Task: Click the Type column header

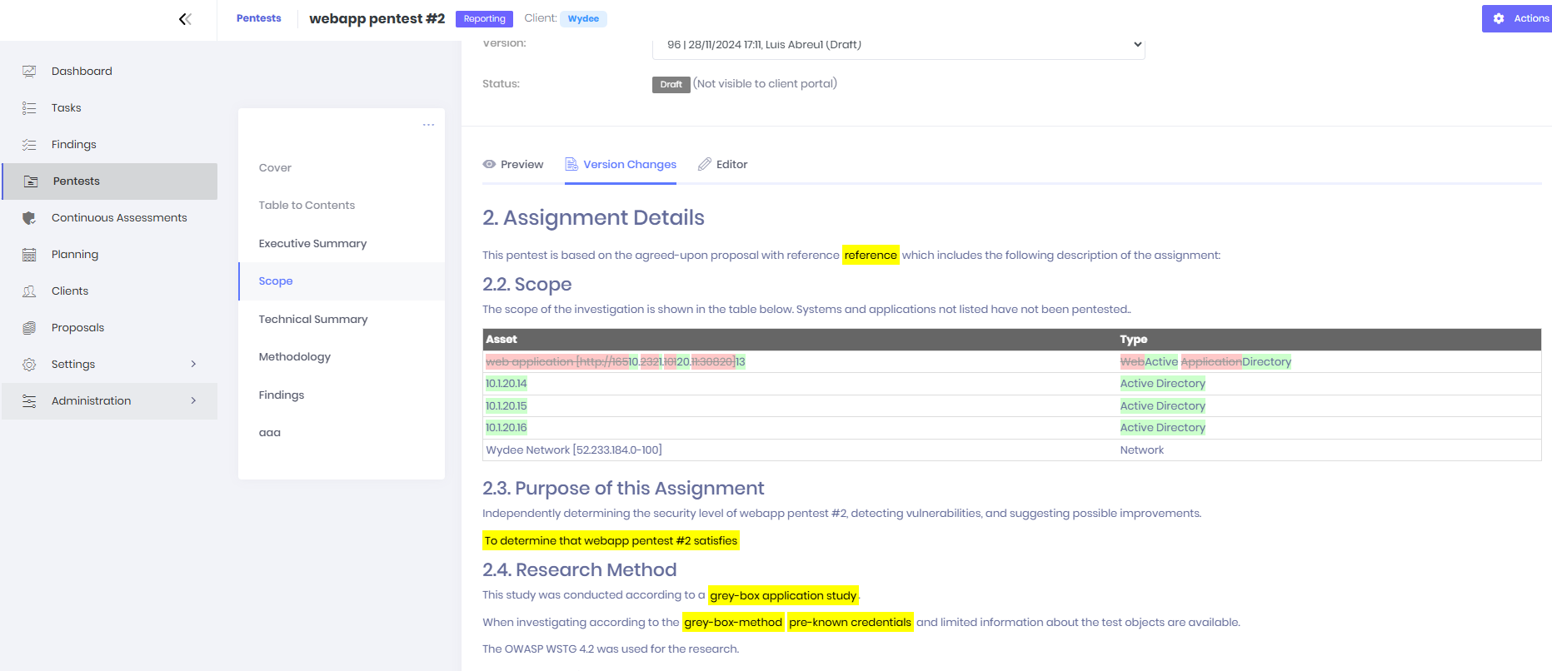Action: (x=1133, y=340)
